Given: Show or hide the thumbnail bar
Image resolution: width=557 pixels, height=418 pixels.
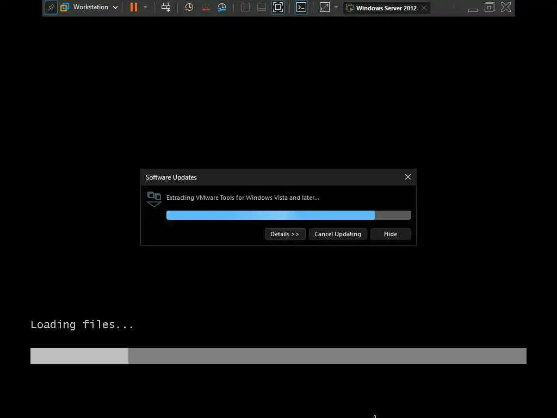Looking at the screenshot, I should click(x=262, y=7).
